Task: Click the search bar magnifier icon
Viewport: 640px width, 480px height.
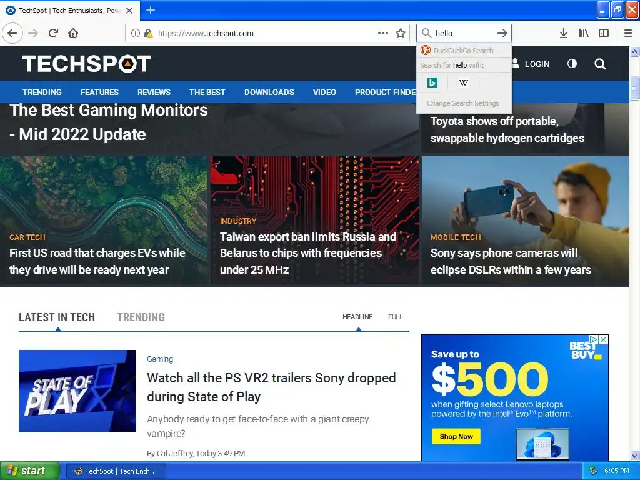Action: [426, 33]
